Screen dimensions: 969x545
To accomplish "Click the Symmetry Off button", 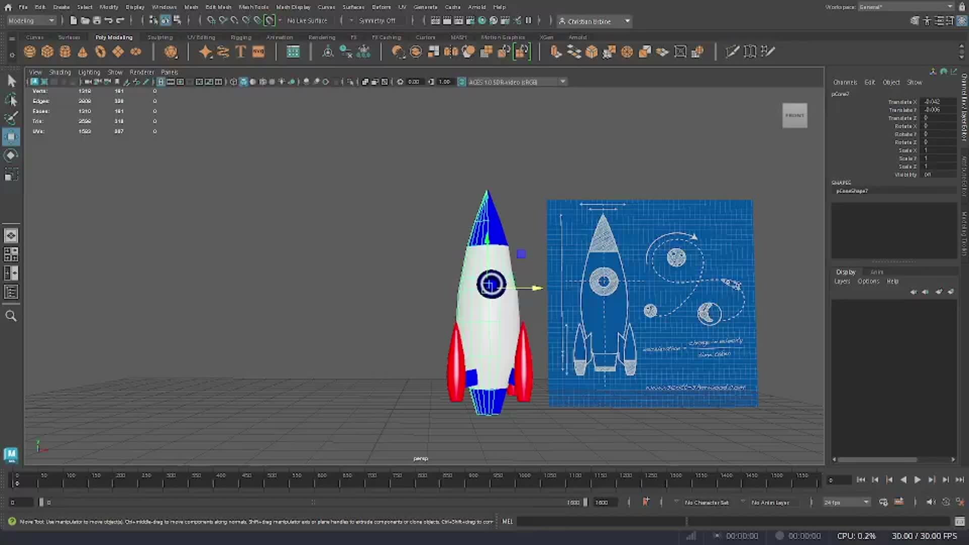I will pos(377,20).
